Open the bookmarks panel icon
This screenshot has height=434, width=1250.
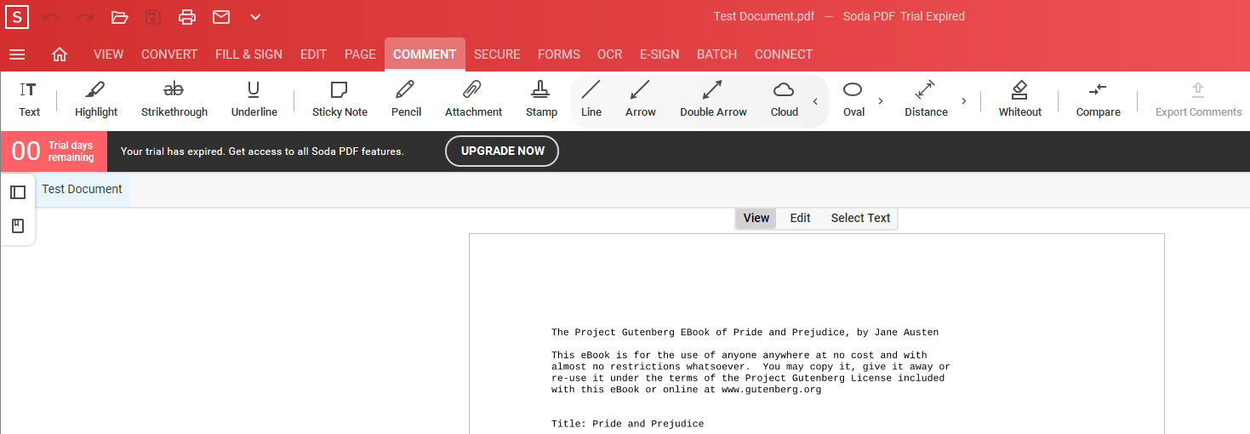[18, 226]
